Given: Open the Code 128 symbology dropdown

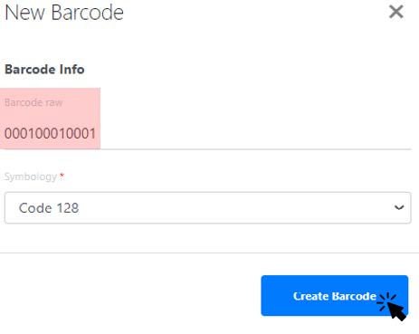Looking at the screenshot, I should click(207, 207).
